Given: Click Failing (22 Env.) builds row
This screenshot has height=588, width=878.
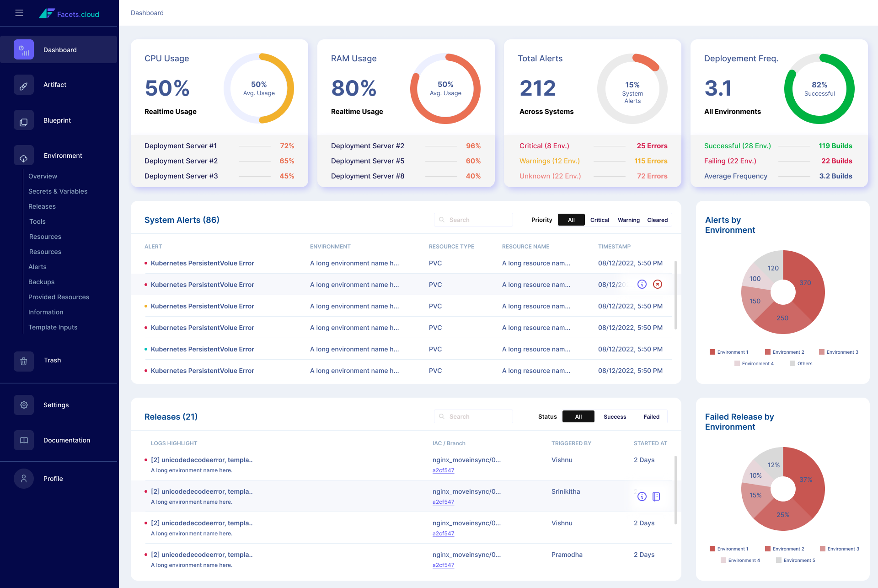Looking at the screenshot, I should (x=778, y=161).
